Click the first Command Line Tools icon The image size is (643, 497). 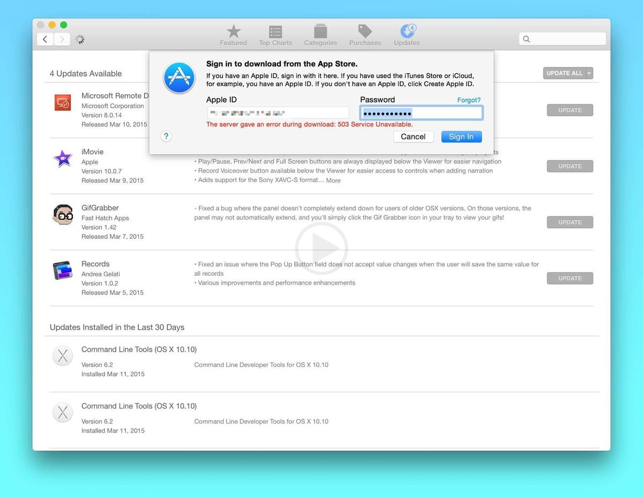coord(63,356)
